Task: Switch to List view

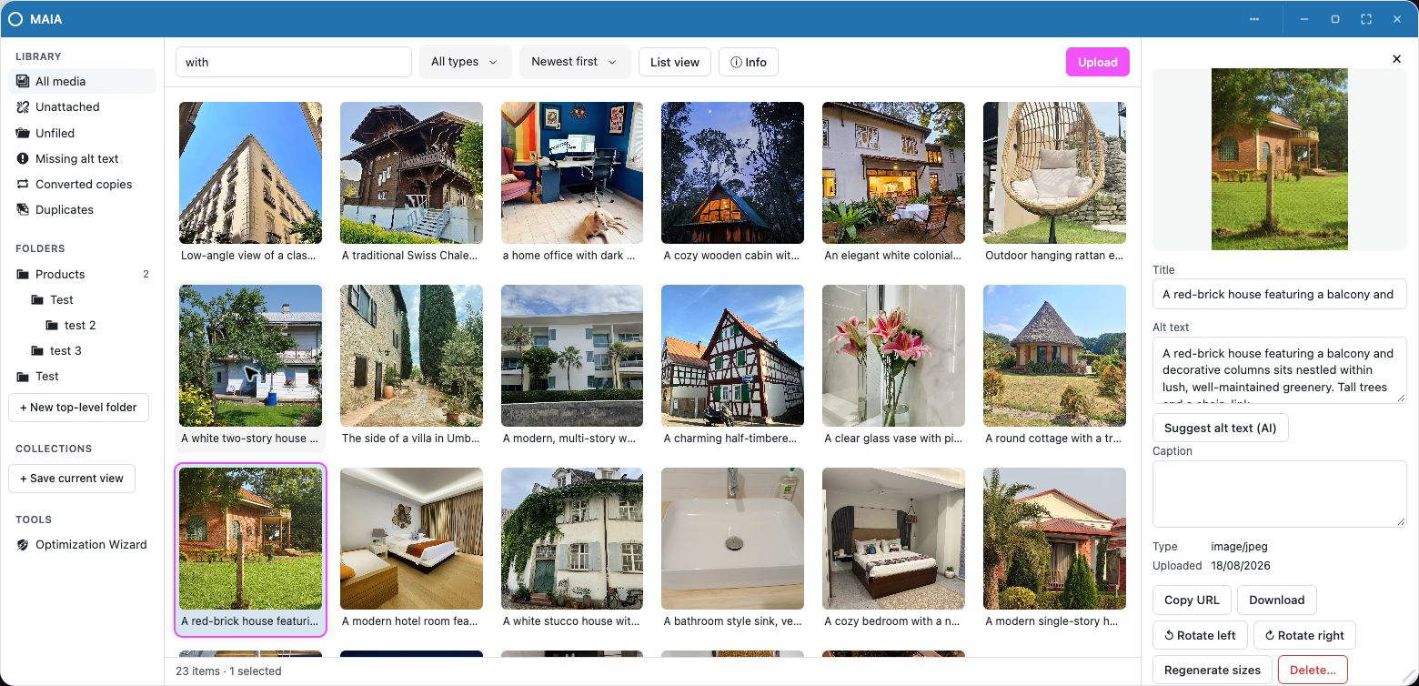Action: coord(675,62)
